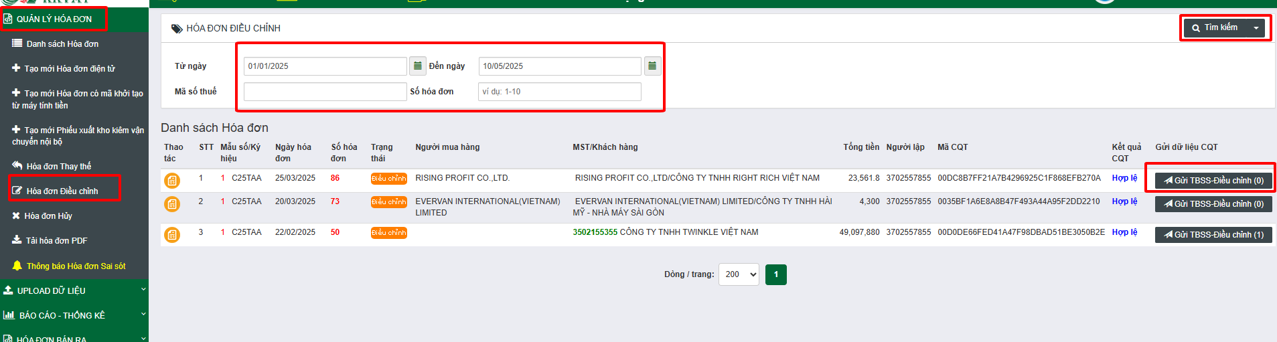The image size is (1277, 342).
Task: Open Hóa đơn Thay thế page
Action: 59,167
